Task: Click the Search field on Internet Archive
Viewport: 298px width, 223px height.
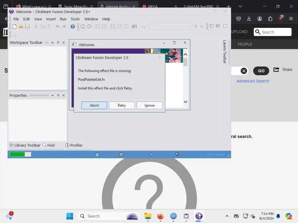Action: click(x=272, y=32)
